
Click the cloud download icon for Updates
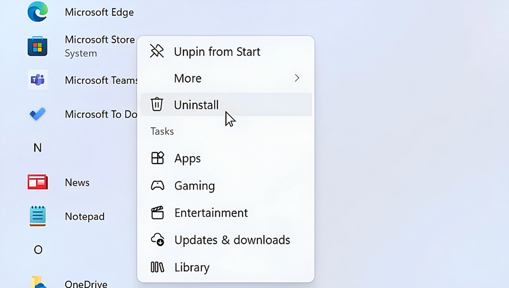pos(157,240)
